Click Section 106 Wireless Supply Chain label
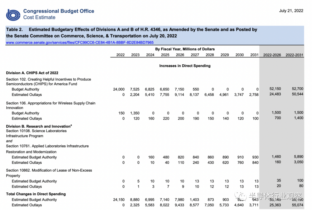The height and width of the screenshot is (210, 312). [51, 106]
